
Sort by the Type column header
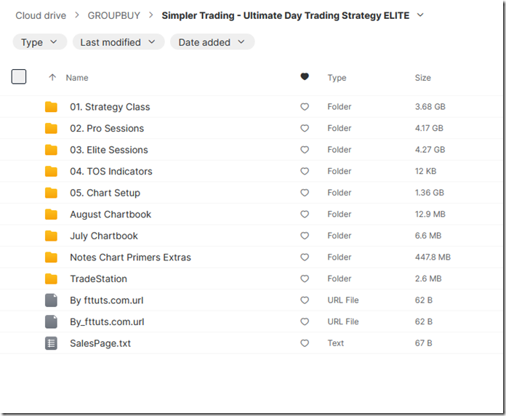(337, 78)
